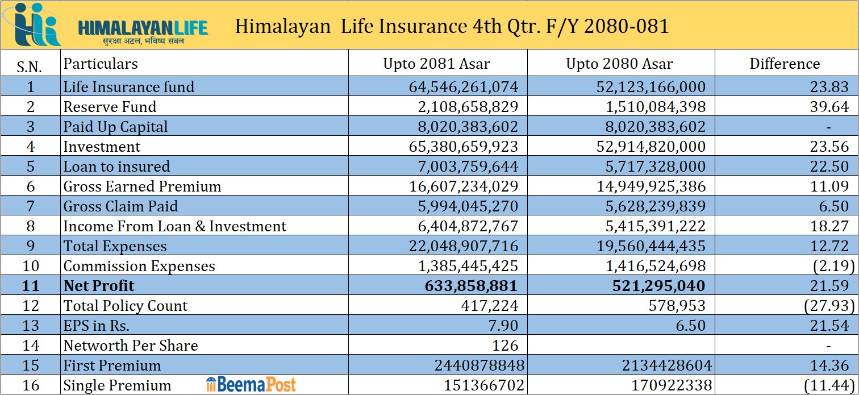The height and width of the screenshot is (395, 859).
Task: Select the Difference column header
Action: (785, 64)
